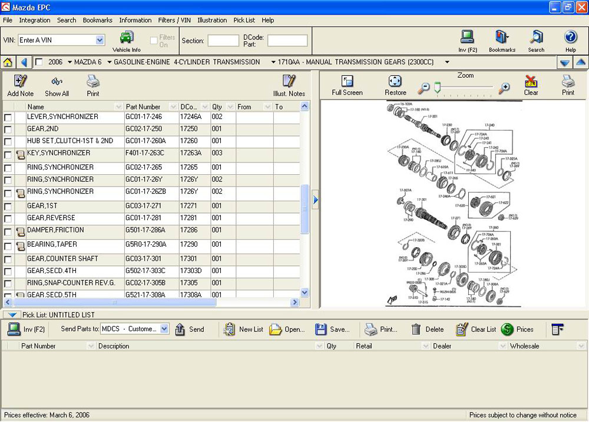Open the VIN dropdown list

point(100,41)
